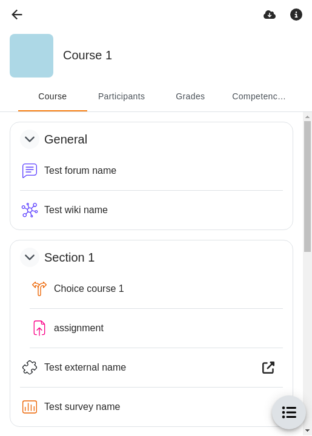Click the Test forum name speech bubble icon

[x=30, y=170]
